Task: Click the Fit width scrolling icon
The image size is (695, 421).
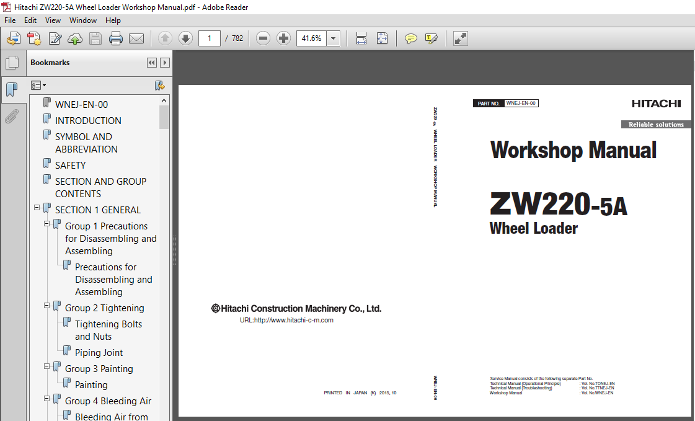Action: point(361,38)
